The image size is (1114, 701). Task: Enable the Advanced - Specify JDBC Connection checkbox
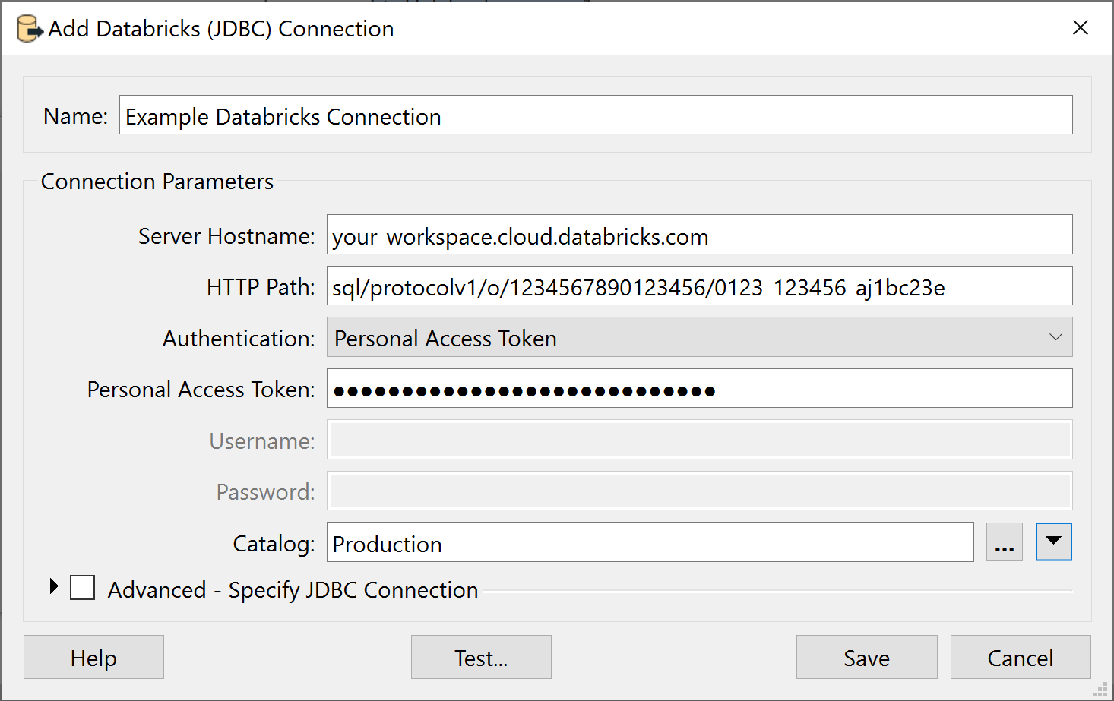(x=82, y=587)
